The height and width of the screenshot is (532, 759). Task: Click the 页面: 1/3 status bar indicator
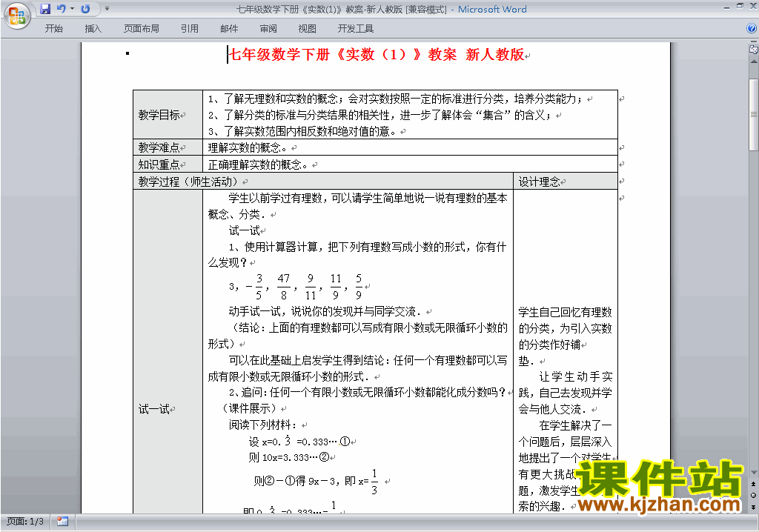[25, 522]
